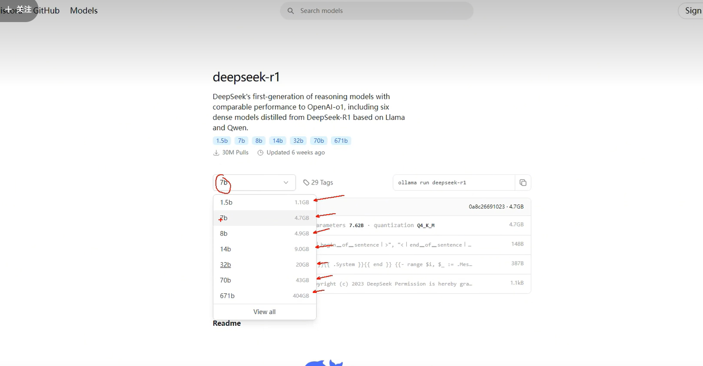Viewport: 703px width, 366px height.
Task: Click the download icon next to 30M Pulls
Action: coord(216,153)
